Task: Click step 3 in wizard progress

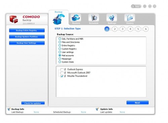Action: tap(123, 29)
